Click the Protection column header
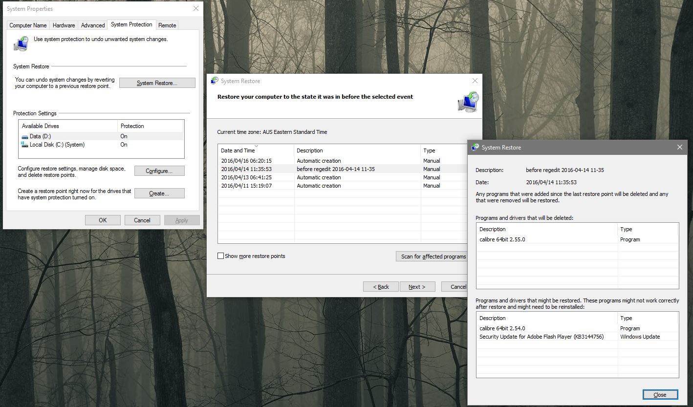This screenshot has height=407, width=693. [x=151, y=126]
